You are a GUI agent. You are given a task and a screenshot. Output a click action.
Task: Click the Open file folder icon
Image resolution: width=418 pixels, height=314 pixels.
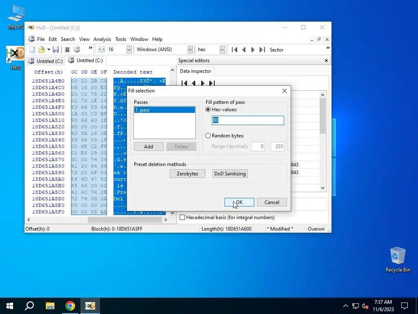click(x=41, y=49)
